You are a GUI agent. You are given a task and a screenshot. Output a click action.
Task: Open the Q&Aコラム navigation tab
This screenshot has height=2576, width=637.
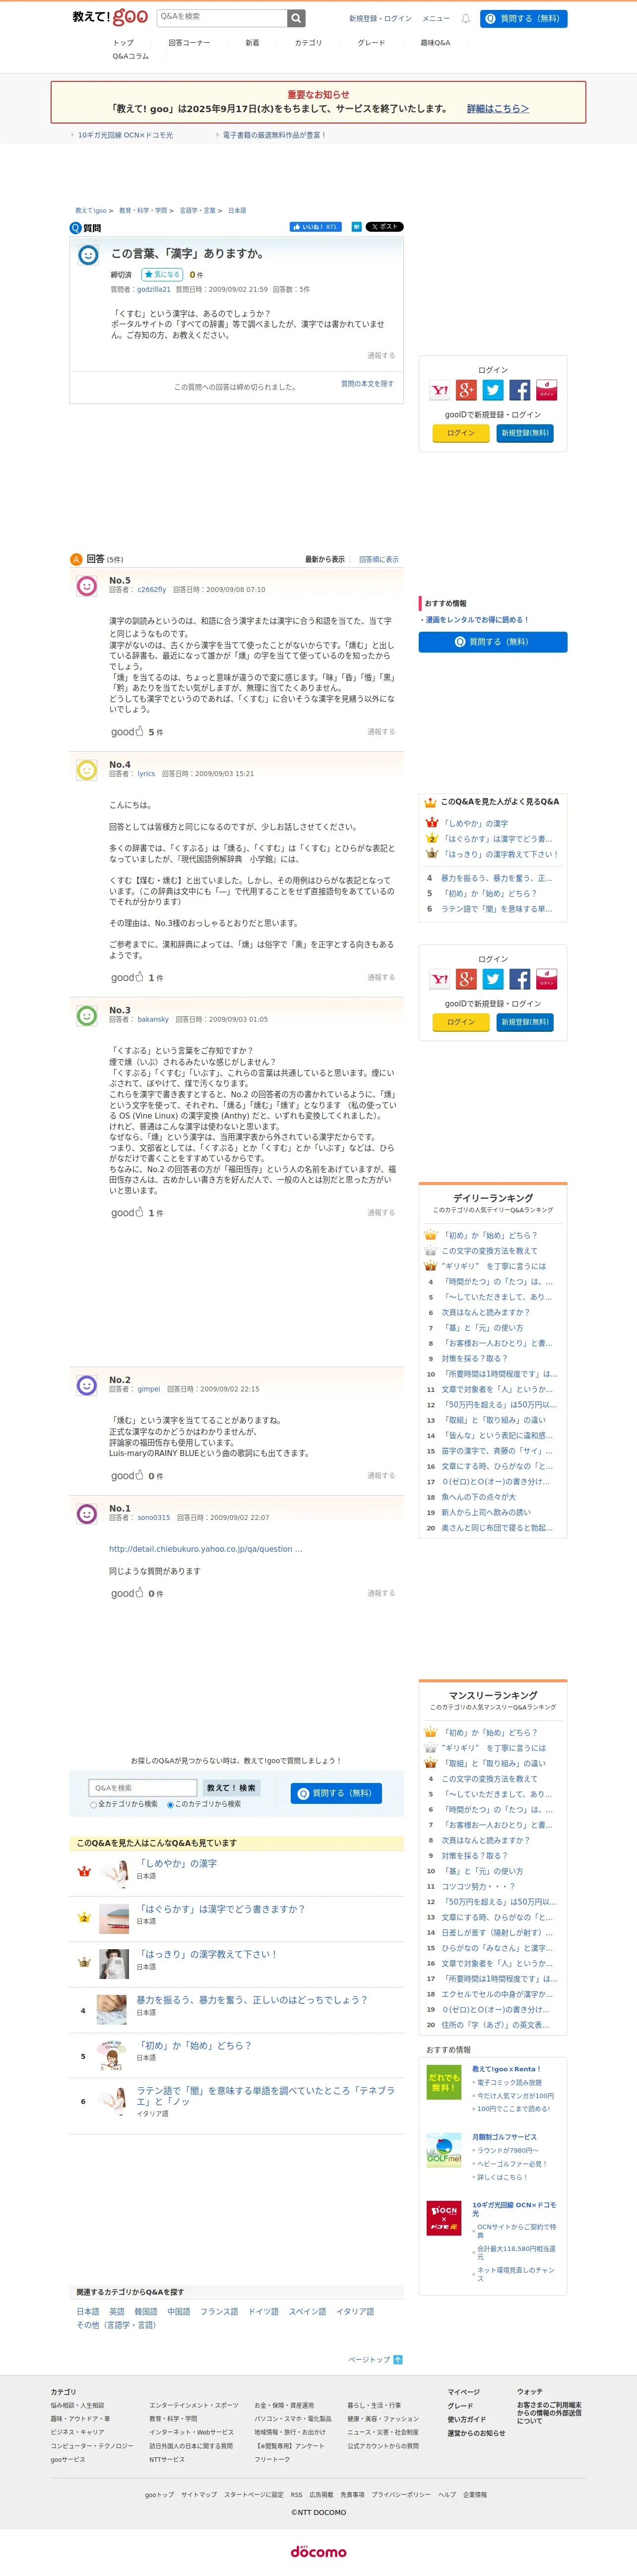pyautogui.click(x=131, y=57)
